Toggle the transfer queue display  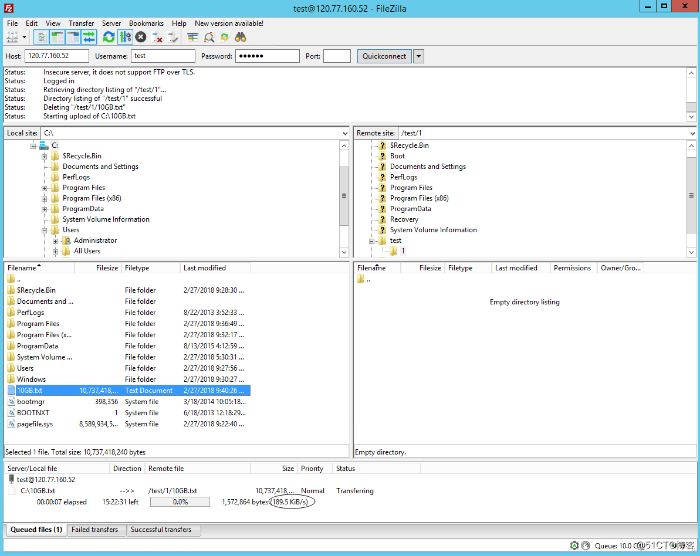(89, 37)
